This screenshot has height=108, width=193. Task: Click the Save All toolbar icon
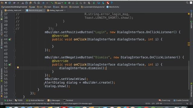(6, 3)
